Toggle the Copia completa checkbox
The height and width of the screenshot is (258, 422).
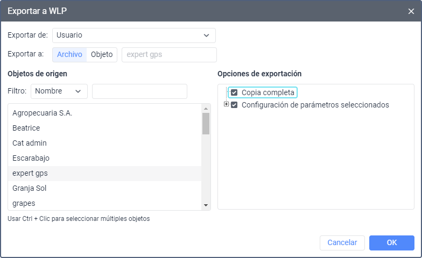click(x=234, y=92)
